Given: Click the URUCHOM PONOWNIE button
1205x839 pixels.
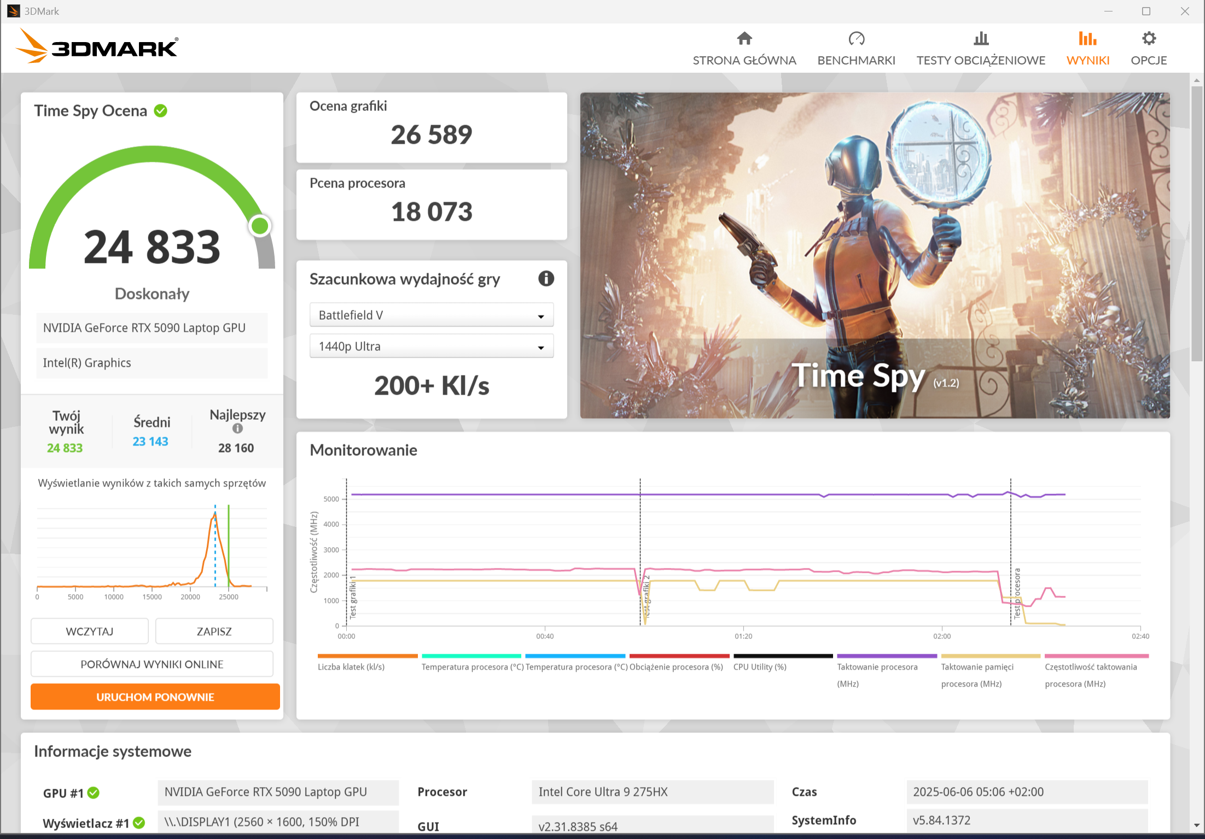Looking at the screenshot, I should pos(155,697).
